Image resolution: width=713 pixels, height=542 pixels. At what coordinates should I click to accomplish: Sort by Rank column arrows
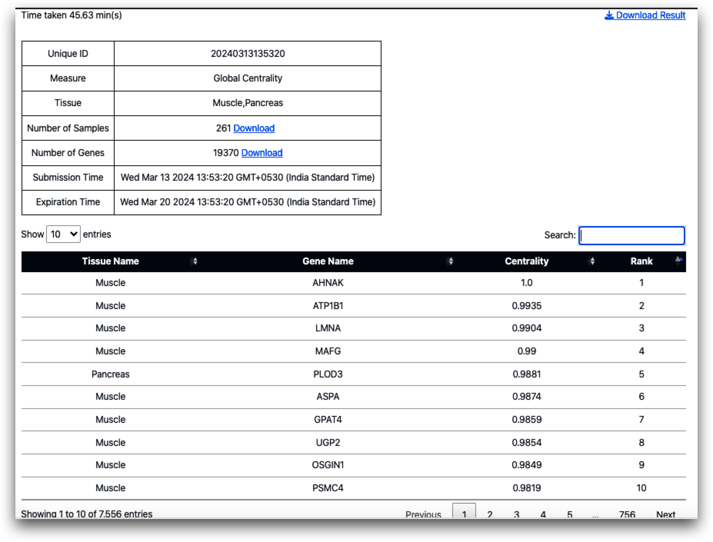pos(679,260)
